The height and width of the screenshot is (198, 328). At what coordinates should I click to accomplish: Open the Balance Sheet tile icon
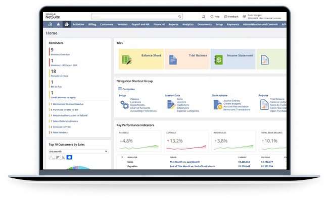[x=127, y=60]
